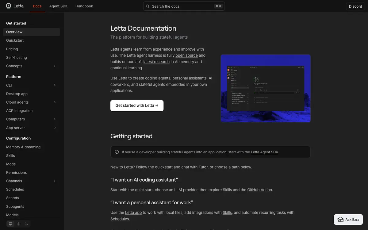
Task: Click the LLM provider link
Action: pyautogui.click(x=186, y=190)
